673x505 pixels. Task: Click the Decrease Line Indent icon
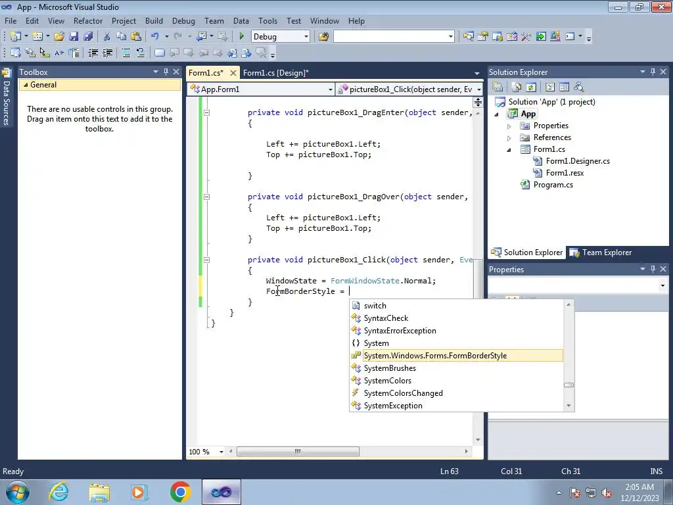93,53
